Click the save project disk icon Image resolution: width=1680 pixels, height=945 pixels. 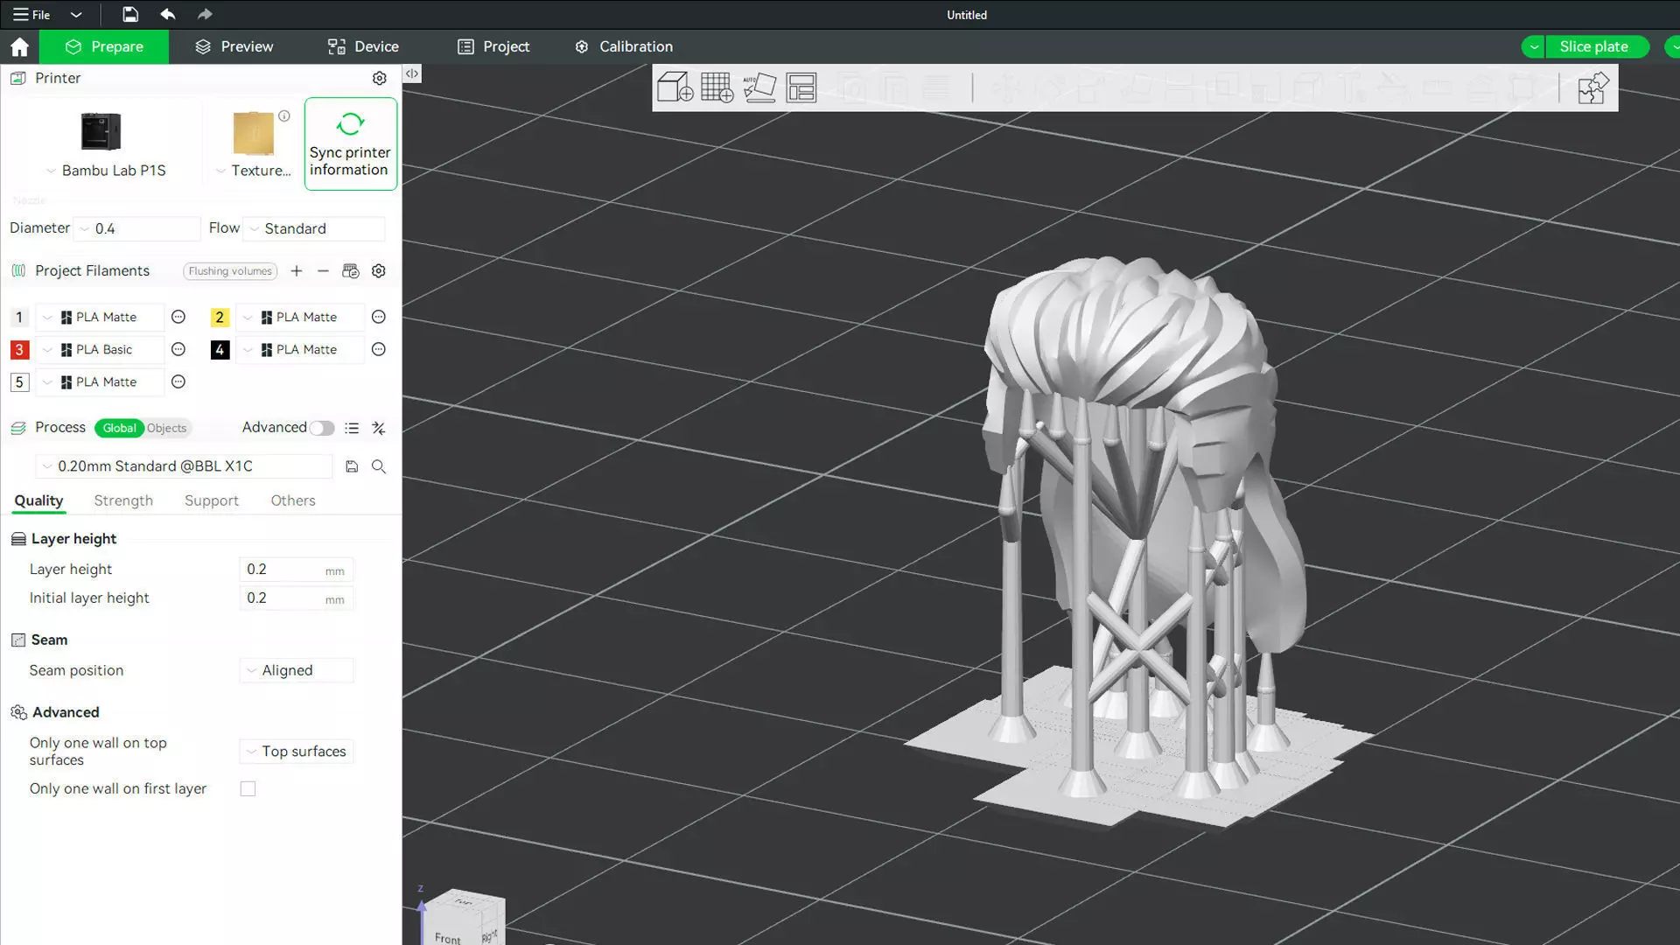pyautogui.click(x=129, y=14)
